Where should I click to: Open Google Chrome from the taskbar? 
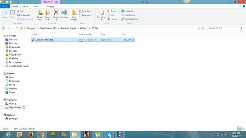pos(42,135)
